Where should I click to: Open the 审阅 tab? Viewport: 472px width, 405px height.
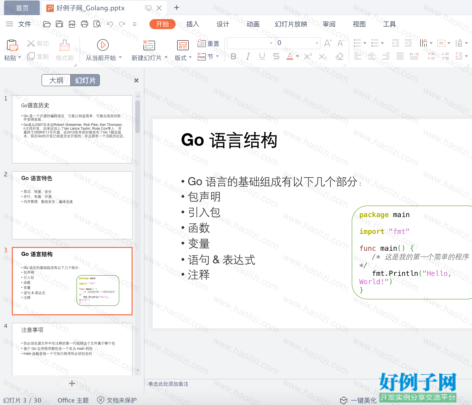[329, 24]
